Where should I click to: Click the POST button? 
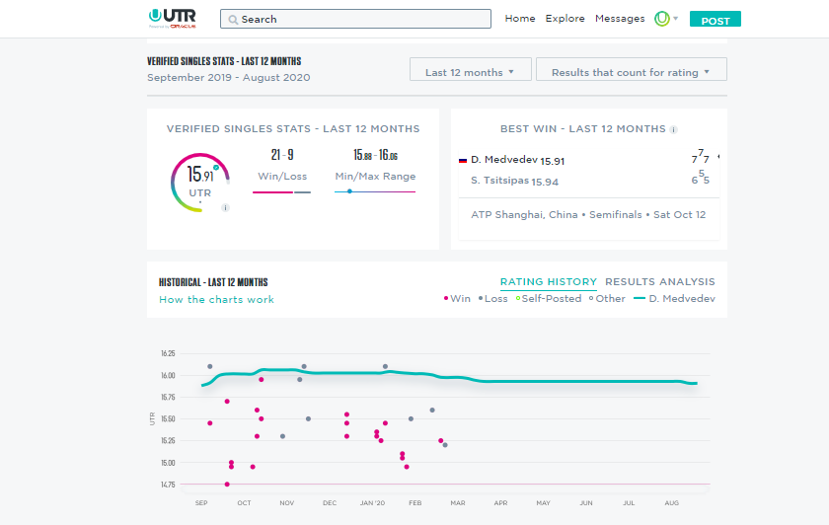[x=716, y=19]
